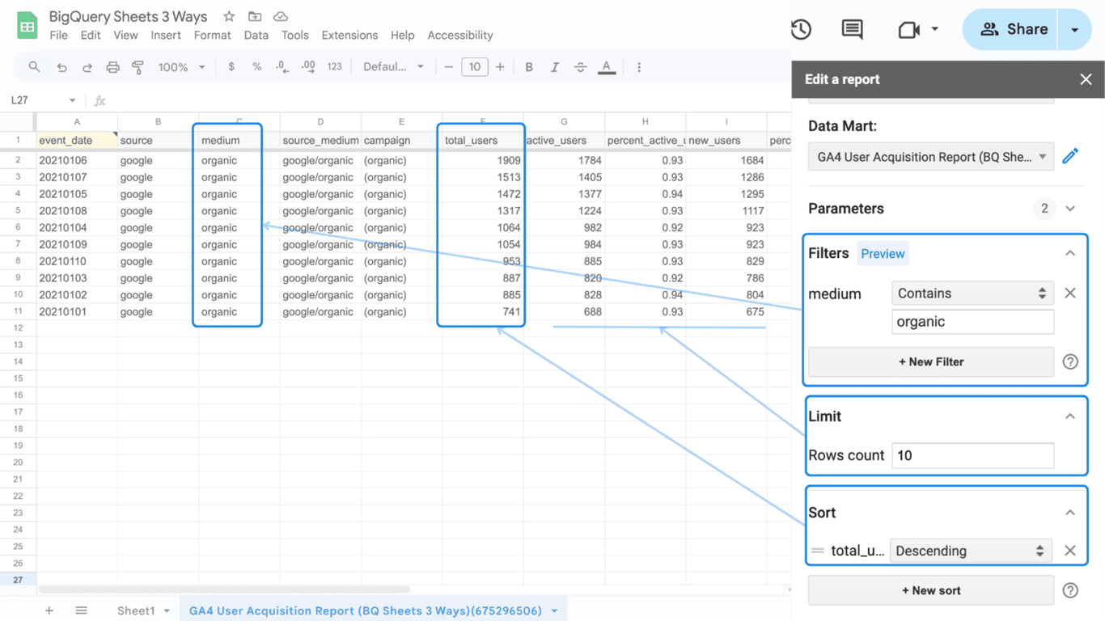The image size is (1105, 621).
Task: Toggle strikethrough formatting
Action: [x=581, y=67]
